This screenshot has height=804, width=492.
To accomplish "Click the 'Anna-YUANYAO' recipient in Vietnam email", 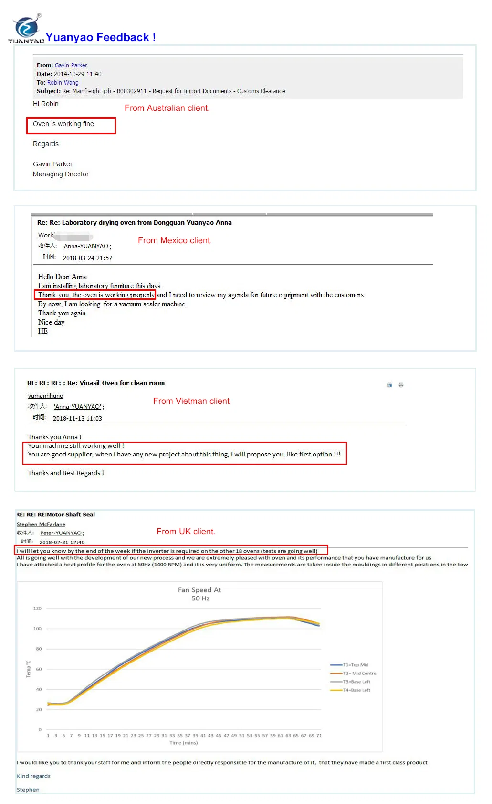I will tap(77, 407).
